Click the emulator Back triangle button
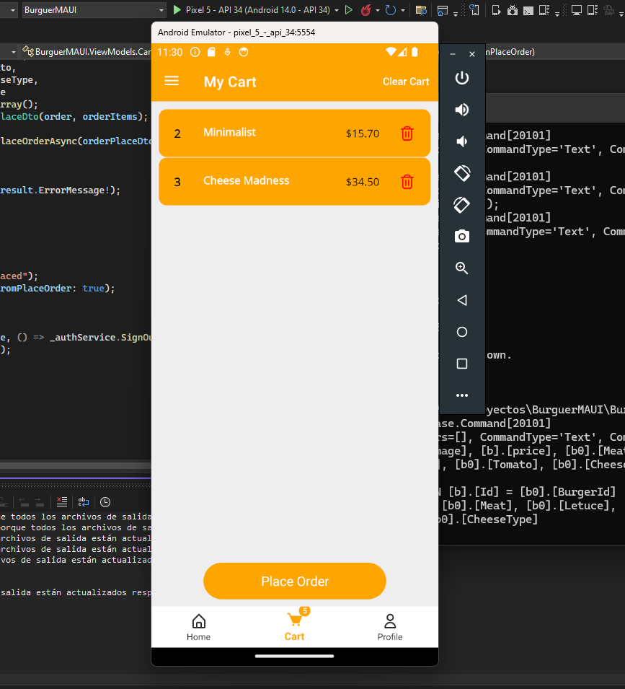625x689 pixels. click(462, 300)
